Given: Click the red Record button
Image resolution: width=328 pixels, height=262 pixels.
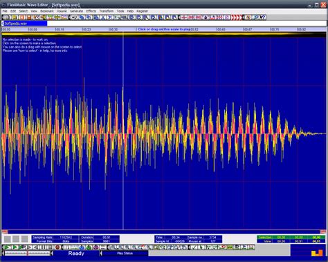Looking at the screenshot, I should [x=57, y=247].
